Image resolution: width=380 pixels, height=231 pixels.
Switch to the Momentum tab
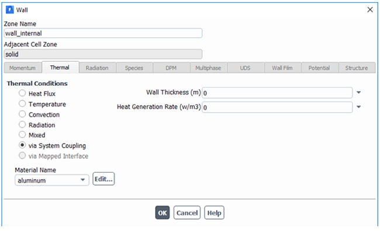click(x=23, y=68)
